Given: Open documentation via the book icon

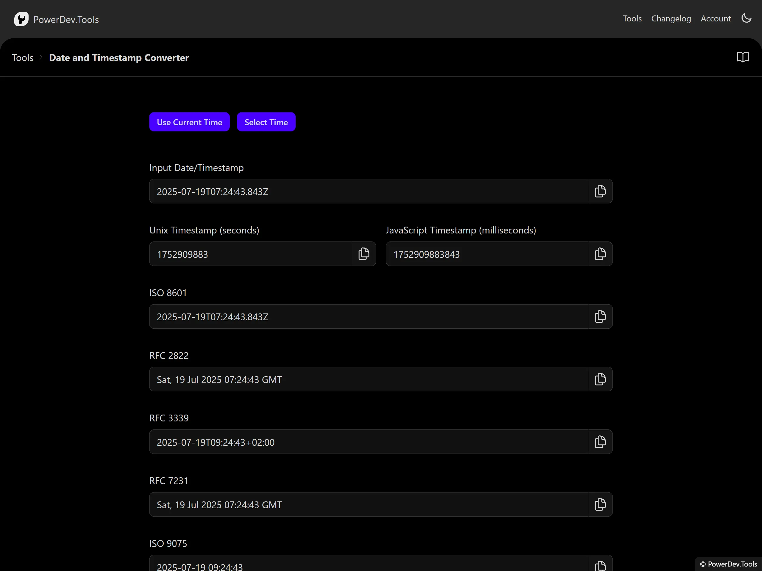Looking at the screenshot, I should (x=743, y=57).
